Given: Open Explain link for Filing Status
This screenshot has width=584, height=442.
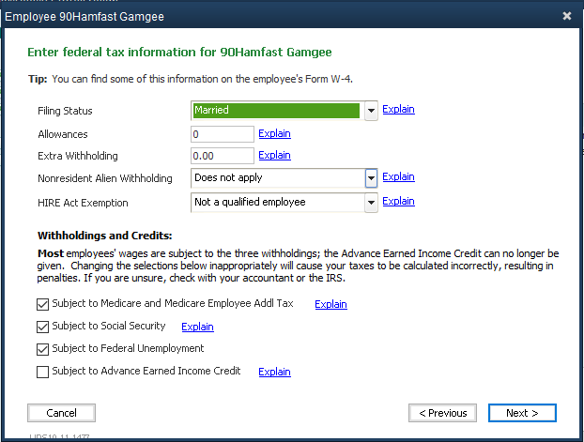Looking at the screenshot, I should (398, 109).
